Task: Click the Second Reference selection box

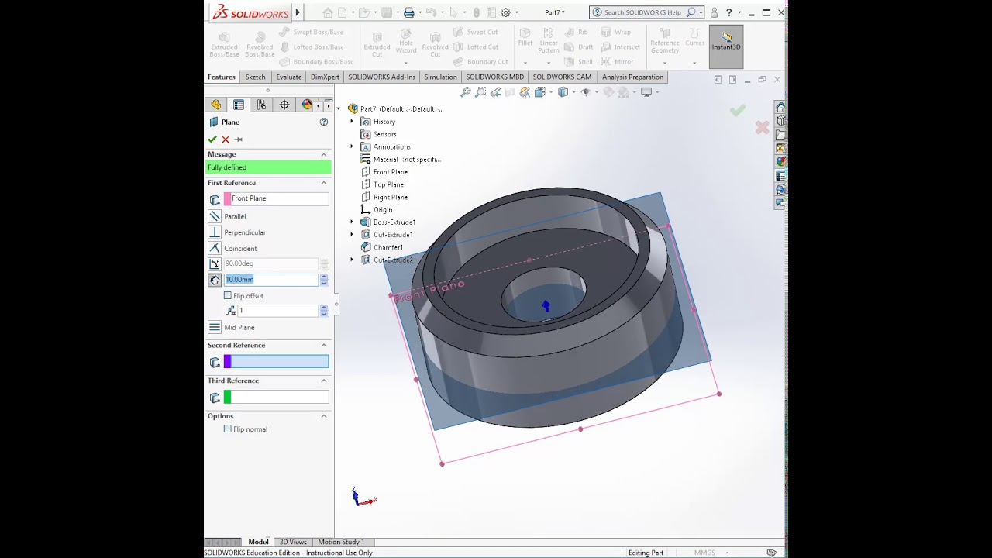Action: pos(279,362)
